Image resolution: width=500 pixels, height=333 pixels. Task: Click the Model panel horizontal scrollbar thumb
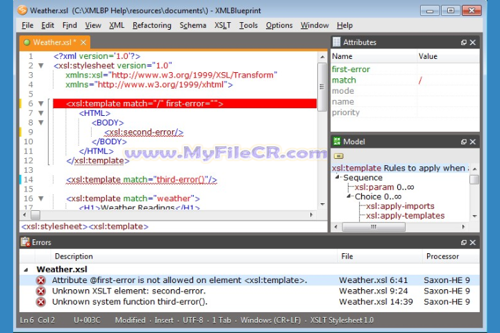point(374,227)
